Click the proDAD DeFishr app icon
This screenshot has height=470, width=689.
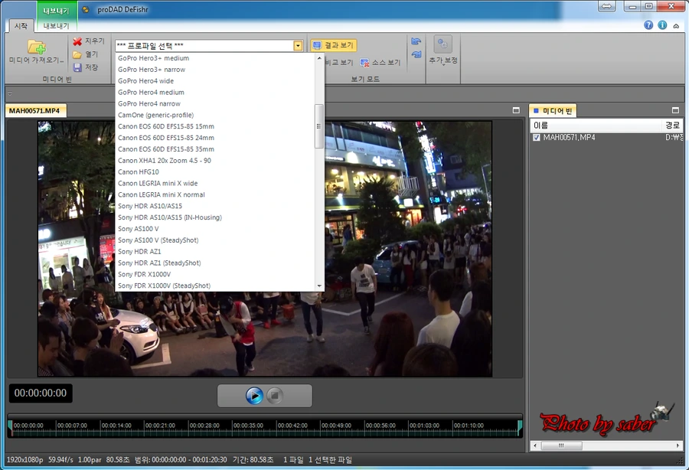coord(86,10)
